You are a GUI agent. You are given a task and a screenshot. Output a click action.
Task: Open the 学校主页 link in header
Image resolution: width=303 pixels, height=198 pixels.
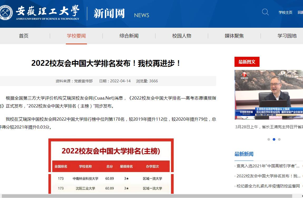(x=285, y=12)
